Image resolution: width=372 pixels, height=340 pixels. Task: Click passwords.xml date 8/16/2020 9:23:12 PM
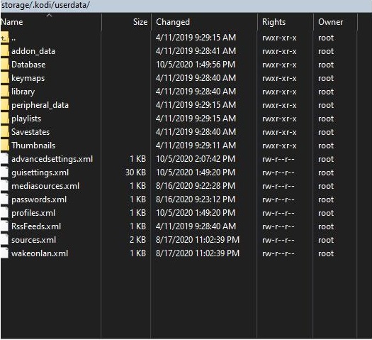196,199
